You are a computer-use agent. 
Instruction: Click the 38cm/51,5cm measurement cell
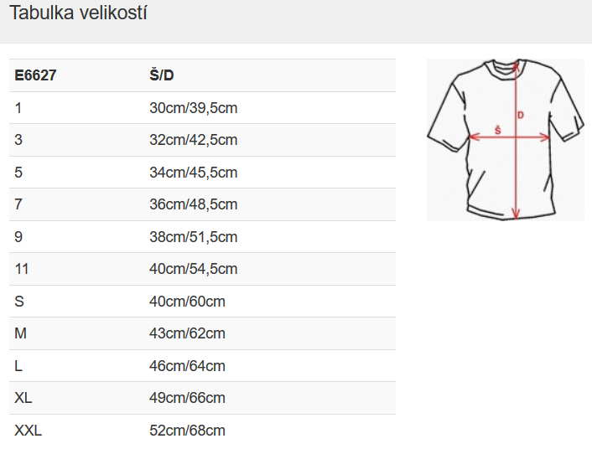[193, 237]
